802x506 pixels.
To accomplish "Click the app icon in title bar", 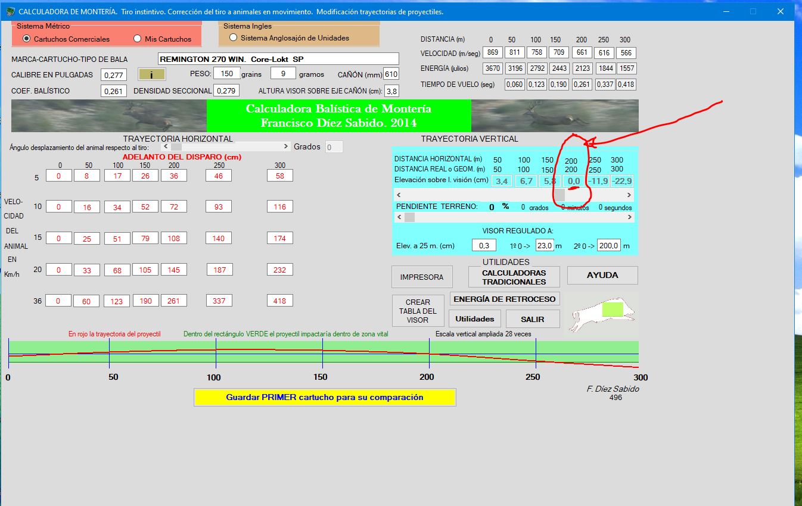I will tap(10, 11).
